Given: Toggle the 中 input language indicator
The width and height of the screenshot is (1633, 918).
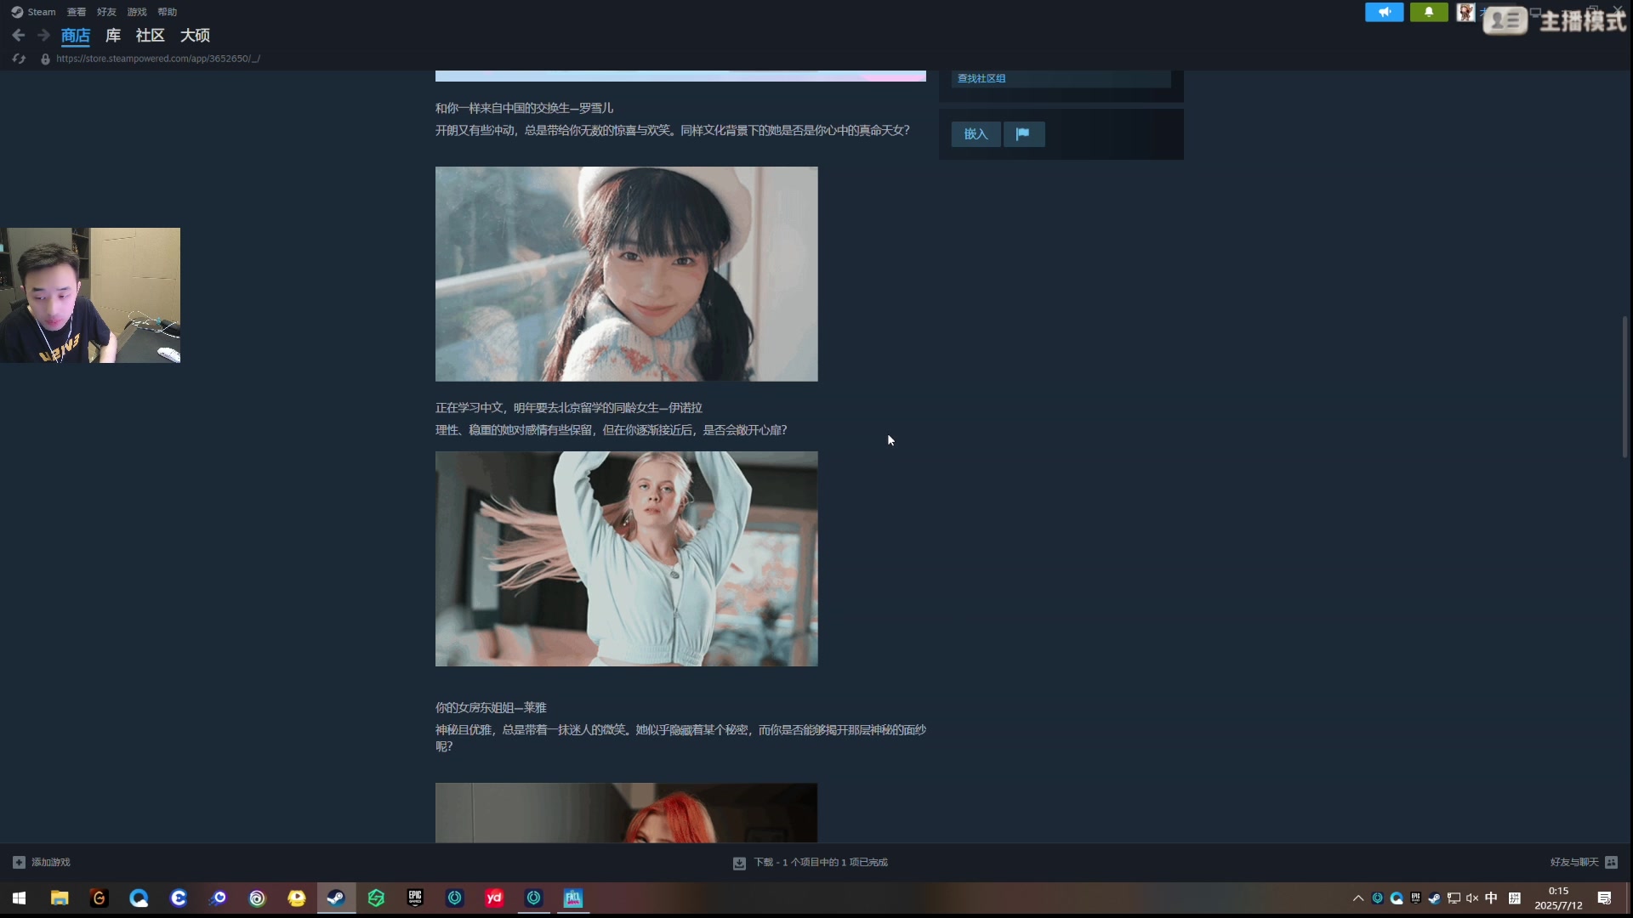Looking at the screenshot, I should [x=1491, y=898].
